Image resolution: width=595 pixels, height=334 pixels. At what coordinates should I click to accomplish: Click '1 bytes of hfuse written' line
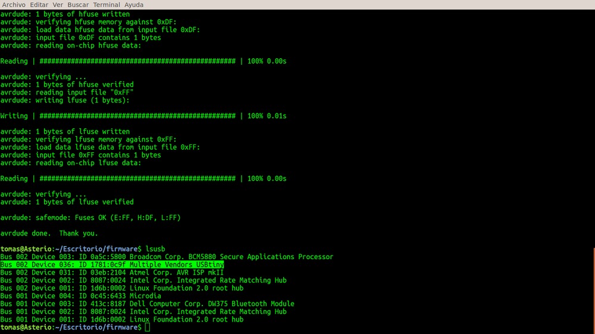point(65,14)
